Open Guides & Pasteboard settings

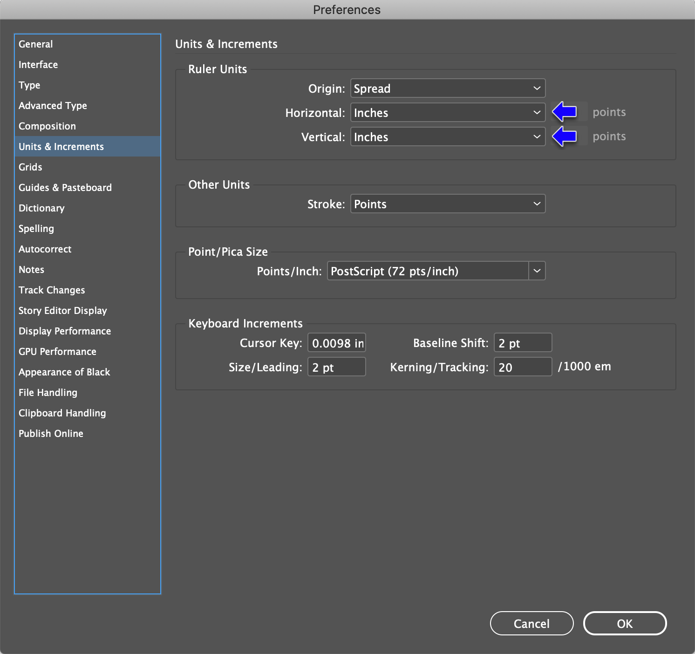[x=88, y=188]
